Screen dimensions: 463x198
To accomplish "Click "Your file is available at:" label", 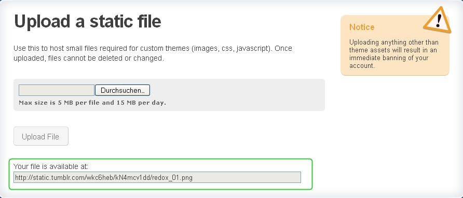I will 51,166.
